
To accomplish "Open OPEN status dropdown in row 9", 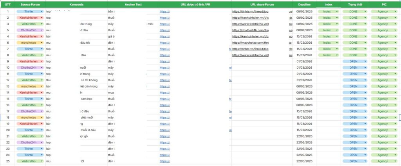I will coord(355,61).
